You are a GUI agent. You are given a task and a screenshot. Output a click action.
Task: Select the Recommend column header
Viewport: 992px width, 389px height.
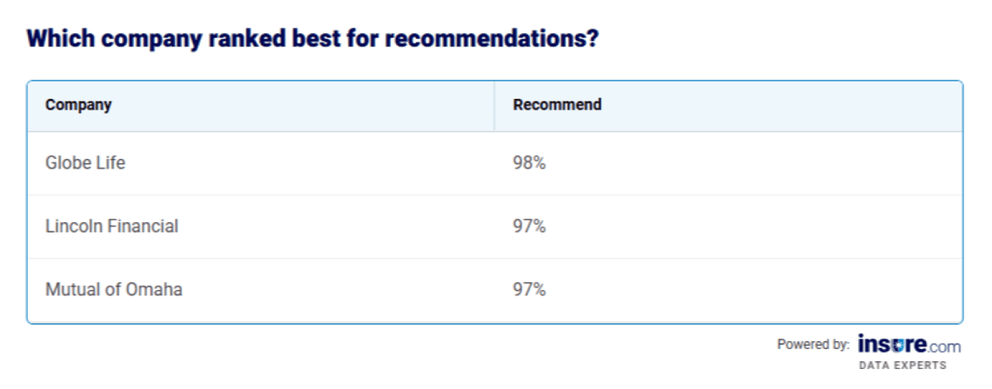pos(557,105)
